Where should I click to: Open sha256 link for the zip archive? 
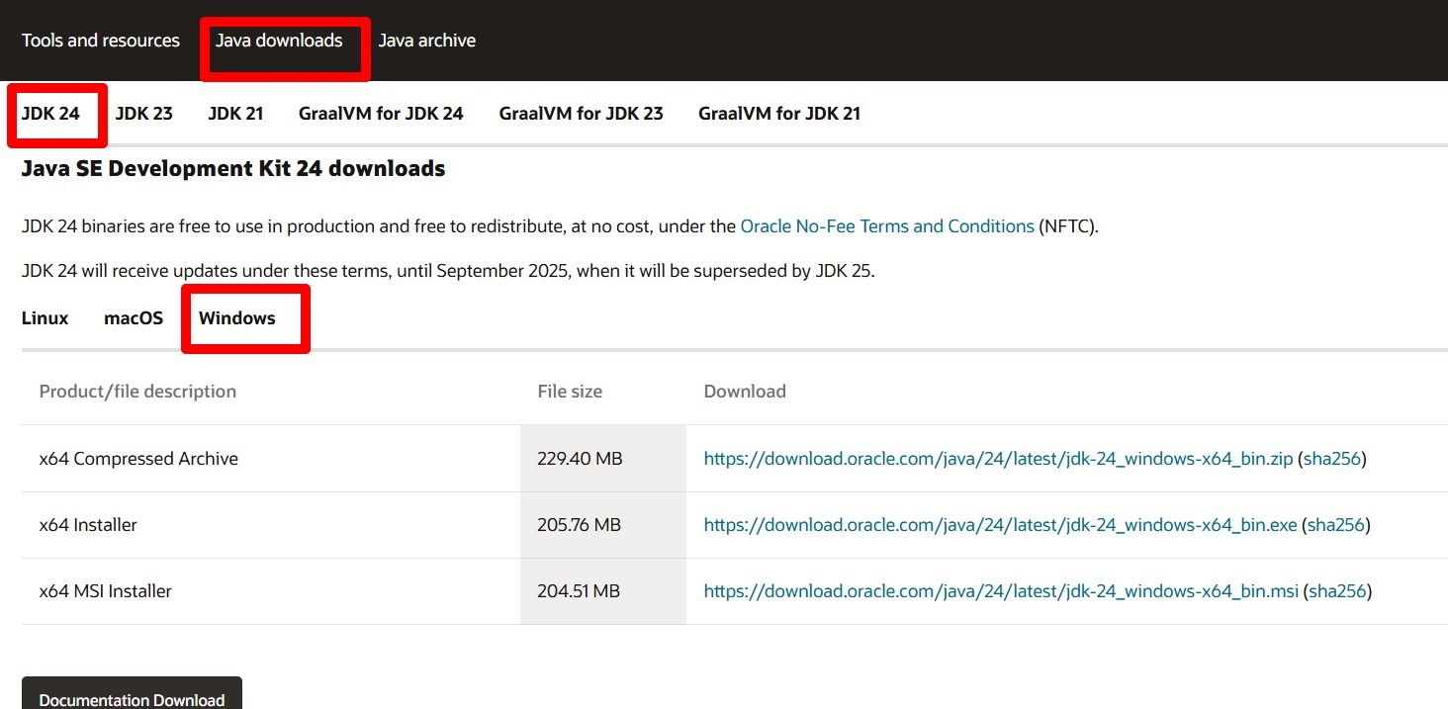click(x=1332, y=459)
